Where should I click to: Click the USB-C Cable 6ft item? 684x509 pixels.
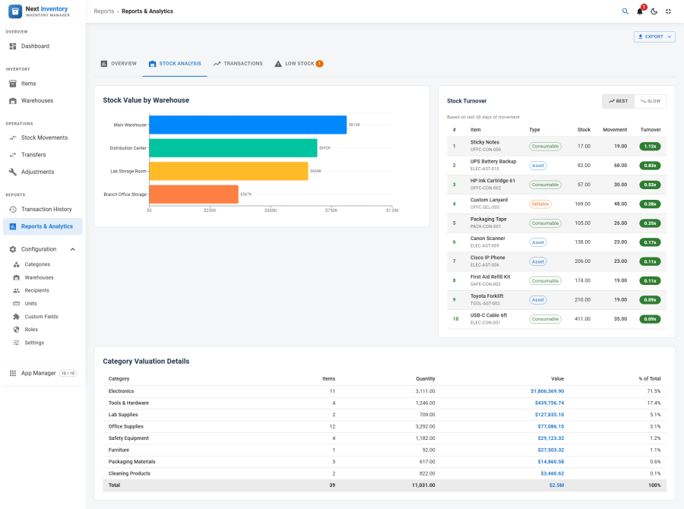tap(489, 315)
